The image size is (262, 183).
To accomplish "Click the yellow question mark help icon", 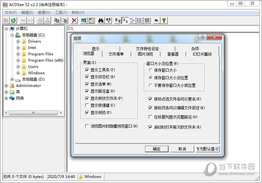I will 164,21.
